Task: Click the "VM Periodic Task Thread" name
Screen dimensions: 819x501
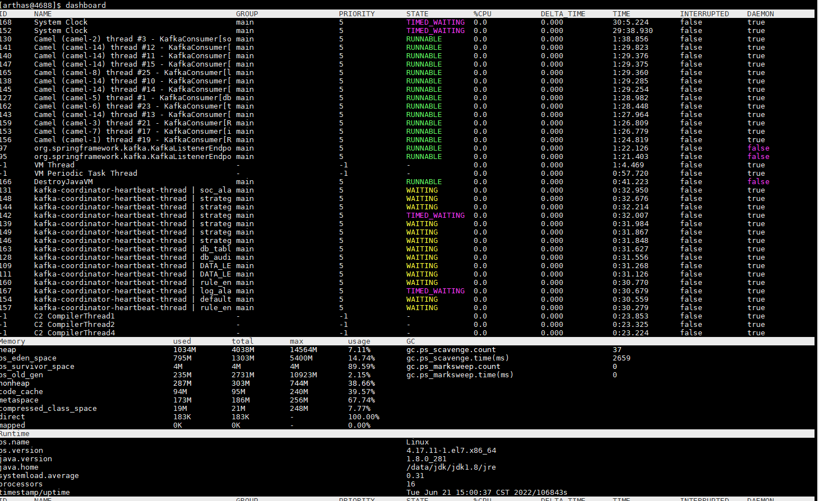Action: (x=85, y=174)
